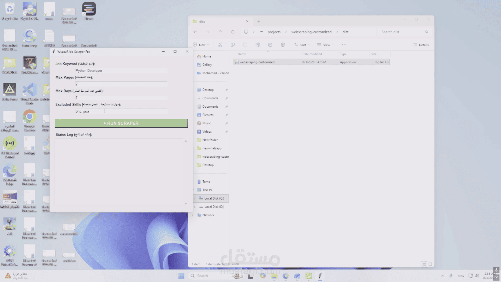
Task: Click the Rename icon in Explorer toolbar
Action: click(258, 45)
